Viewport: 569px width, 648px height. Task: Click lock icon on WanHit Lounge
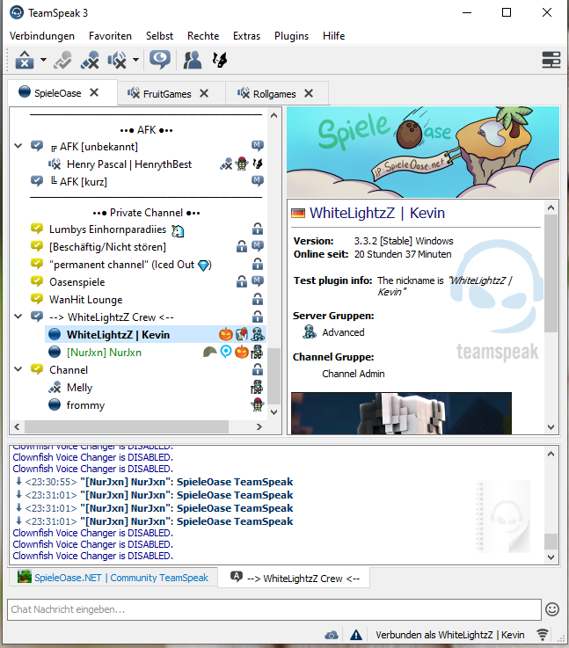coord(258,299)
